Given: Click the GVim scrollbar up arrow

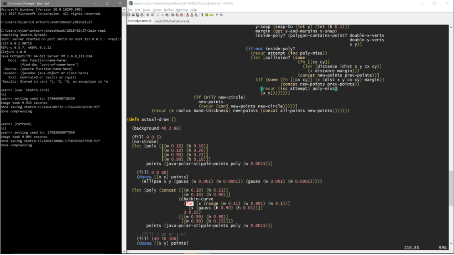Looking at the screenshot, I should pos(451,27).
